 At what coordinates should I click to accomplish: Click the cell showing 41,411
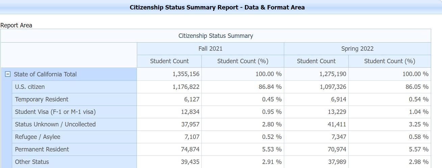point(316,124)
